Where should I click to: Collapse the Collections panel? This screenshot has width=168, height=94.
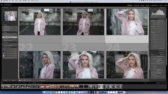point(3,42)
